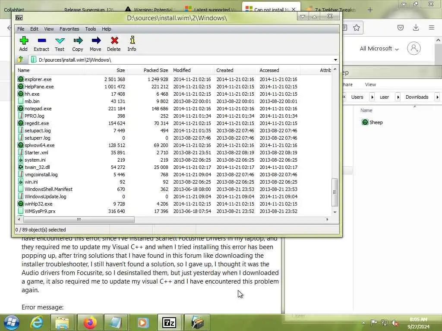
Task: Select WindowsUpdate.log row
Action: [174, 197]
